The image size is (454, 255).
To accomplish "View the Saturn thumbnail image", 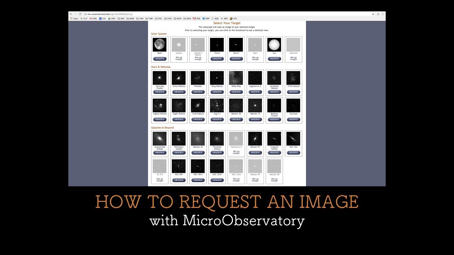I will tap(236, 45).
